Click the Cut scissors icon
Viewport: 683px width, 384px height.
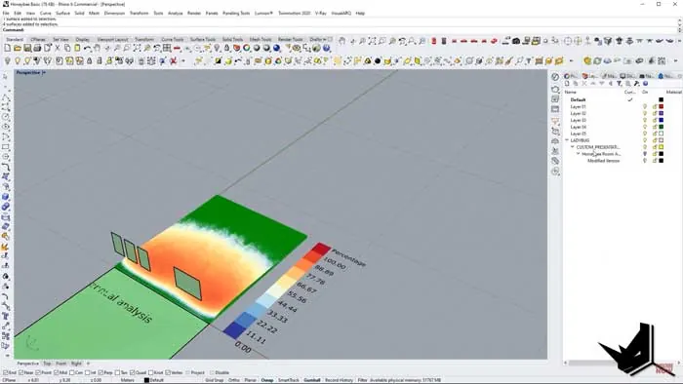click(x=58, y=49)
